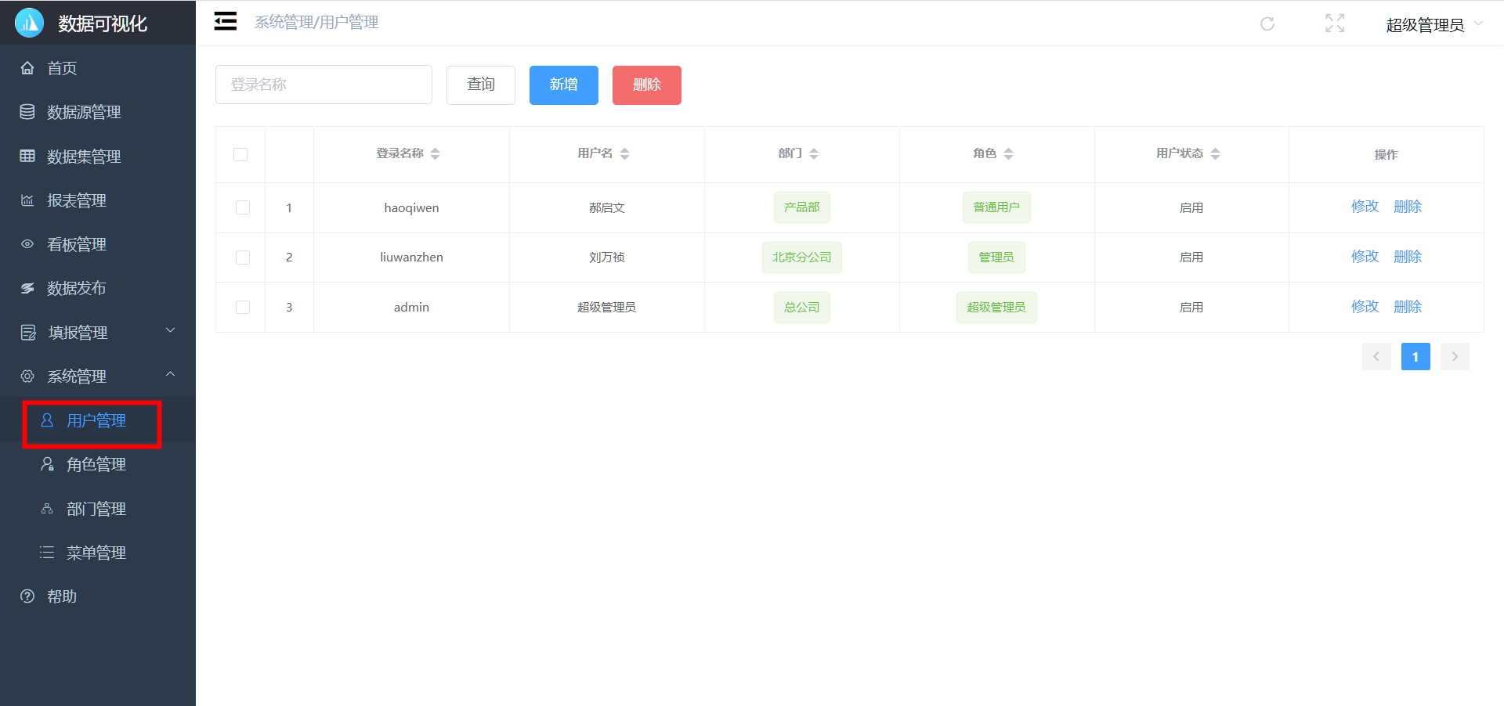
Task: Click the 北京分公司 department tag
Action: (x=801, y=258)
